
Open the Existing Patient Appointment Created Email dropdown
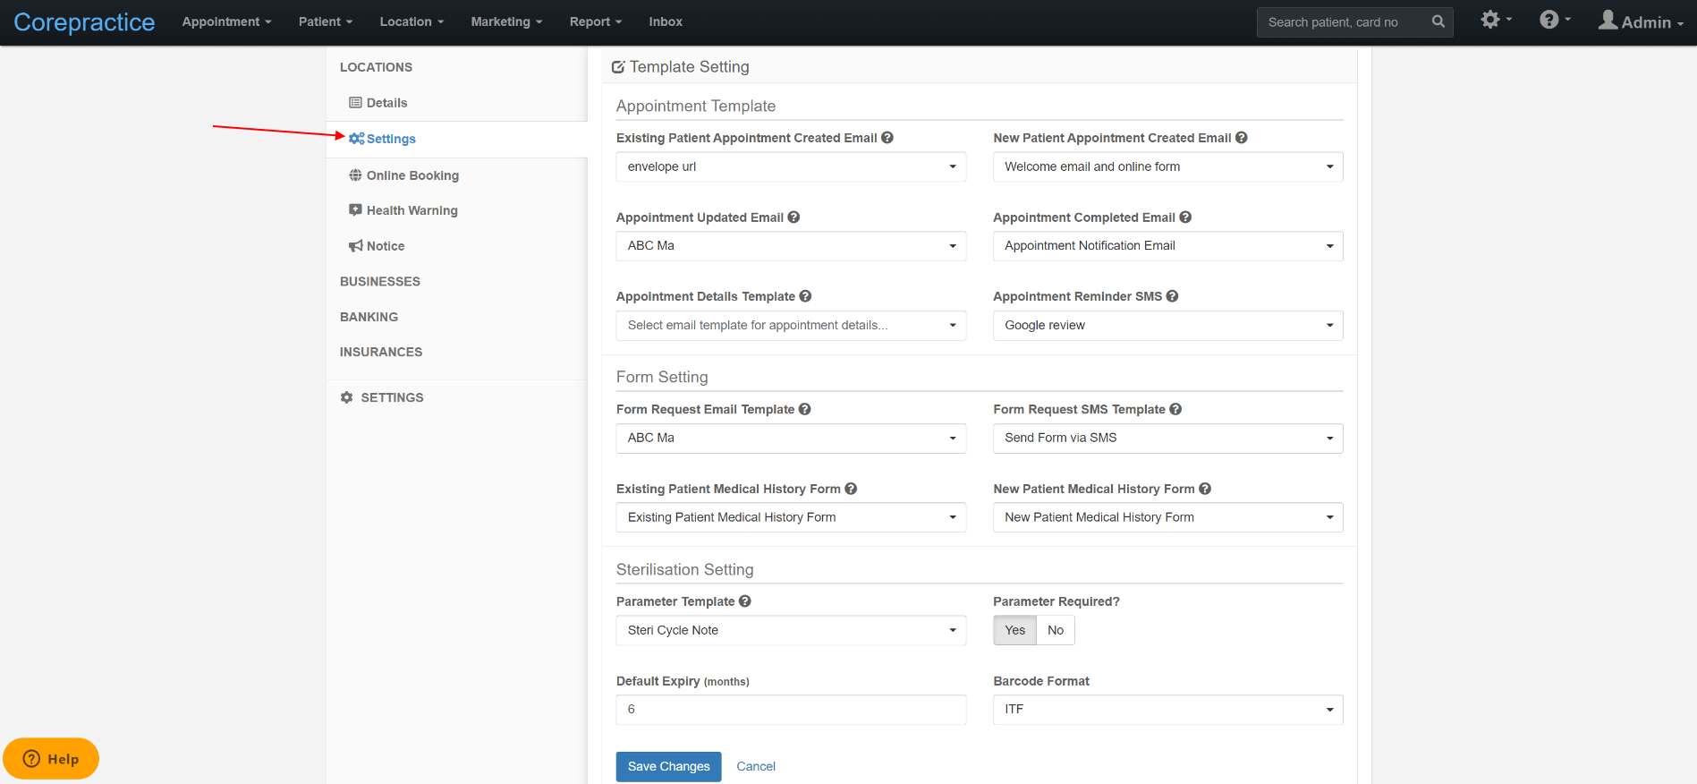791,166
